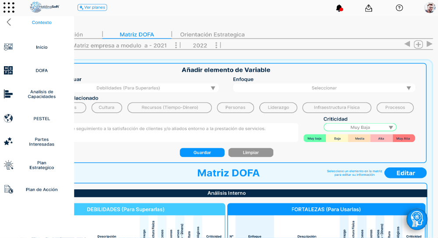
Task: Click the Editar button
Action: 406,173
